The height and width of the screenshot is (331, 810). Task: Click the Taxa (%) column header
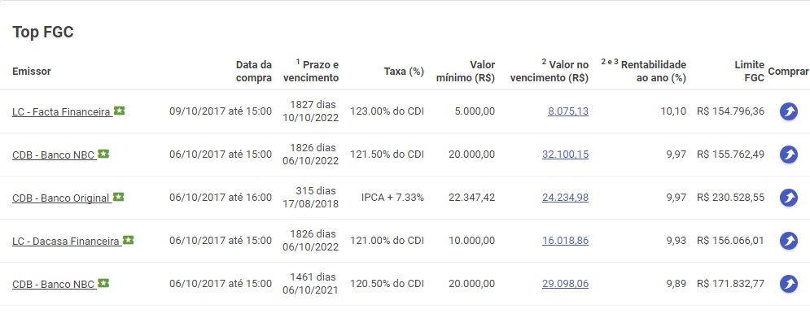tap(404, 72)
